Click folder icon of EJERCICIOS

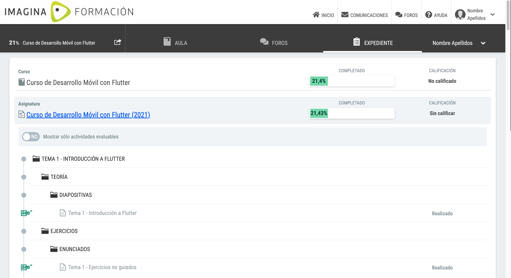(45, 231)
